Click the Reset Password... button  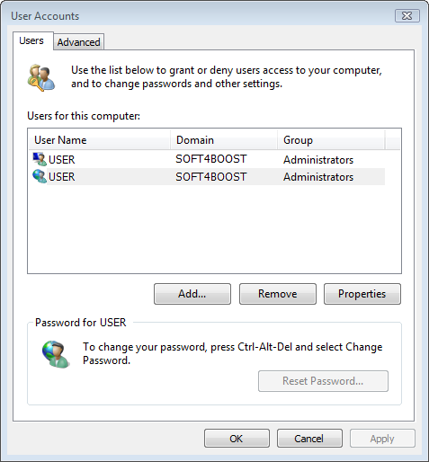pos(323,381)
